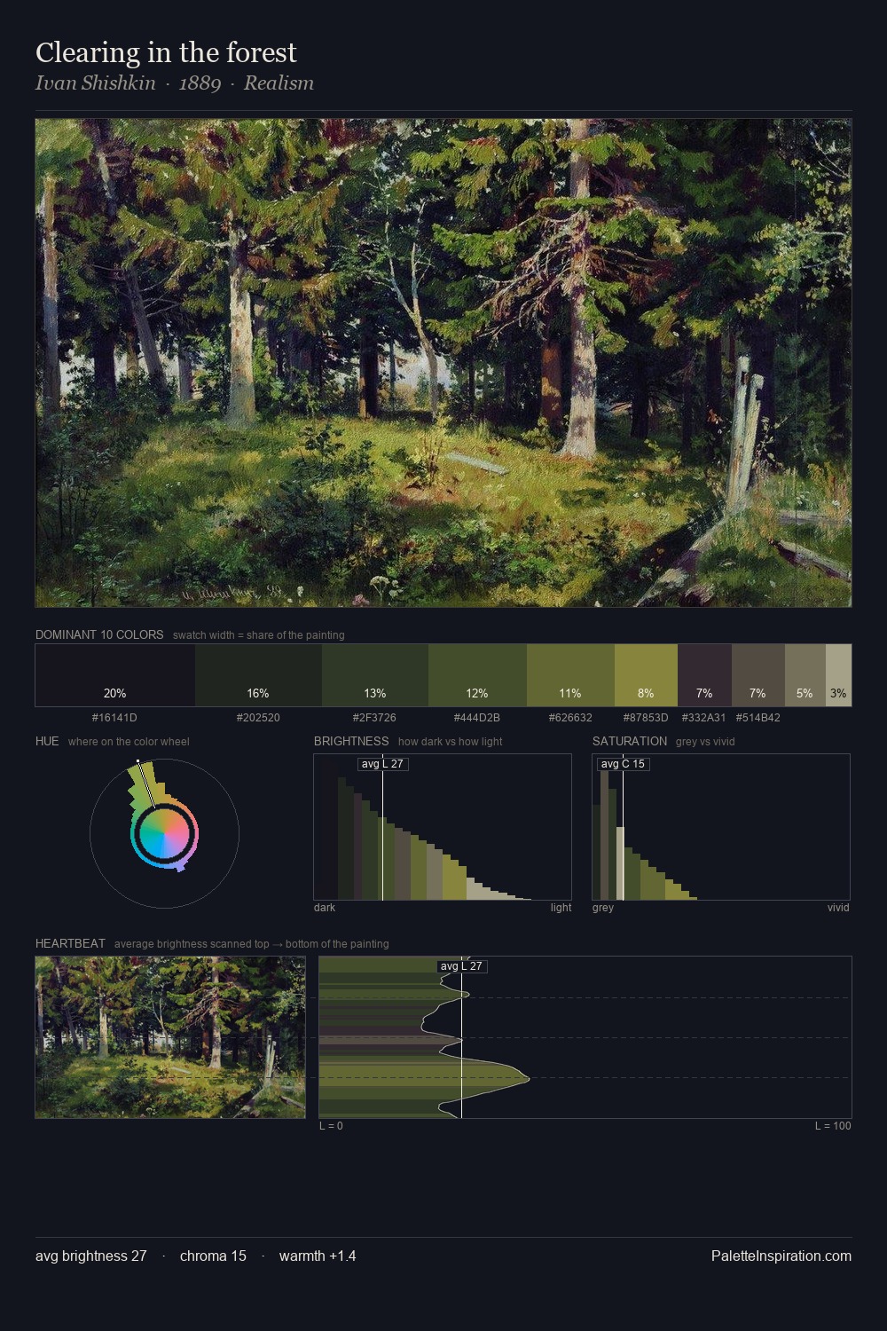Click the title Clearing in the forest
The height and width of the screenshot is (1331, 887).
pyautogui.click(x=166, y=52)
